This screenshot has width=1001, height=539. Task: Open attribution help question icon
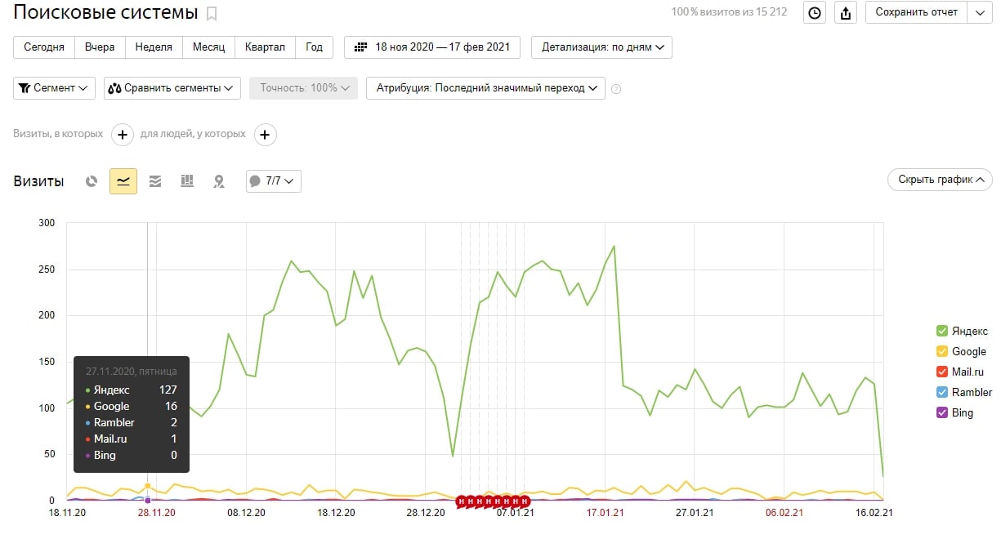click(x=616, y=89)
